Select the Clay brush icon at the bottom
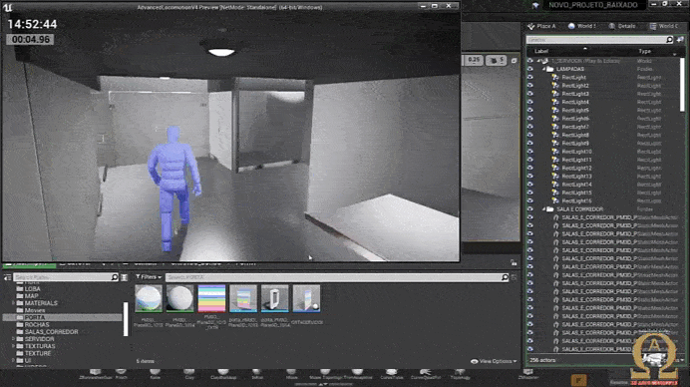The height and width of the screenshot is (387, 690). coord(189,373)
